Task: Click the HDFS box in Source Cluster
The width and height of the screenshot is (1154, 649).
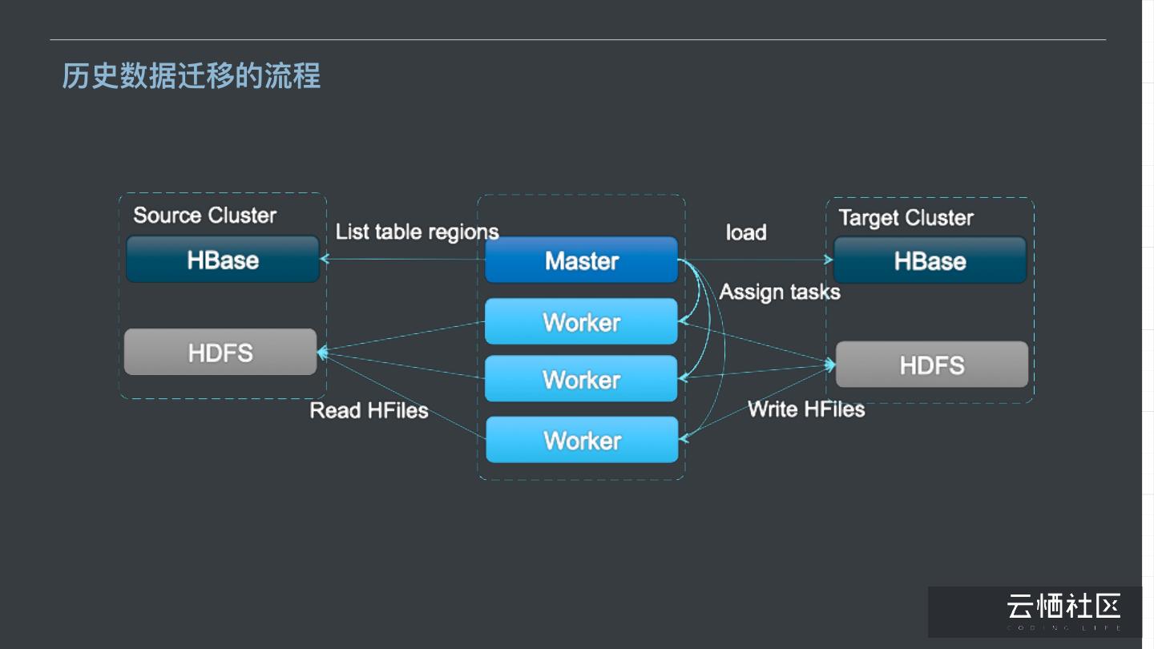Action: 220,353
